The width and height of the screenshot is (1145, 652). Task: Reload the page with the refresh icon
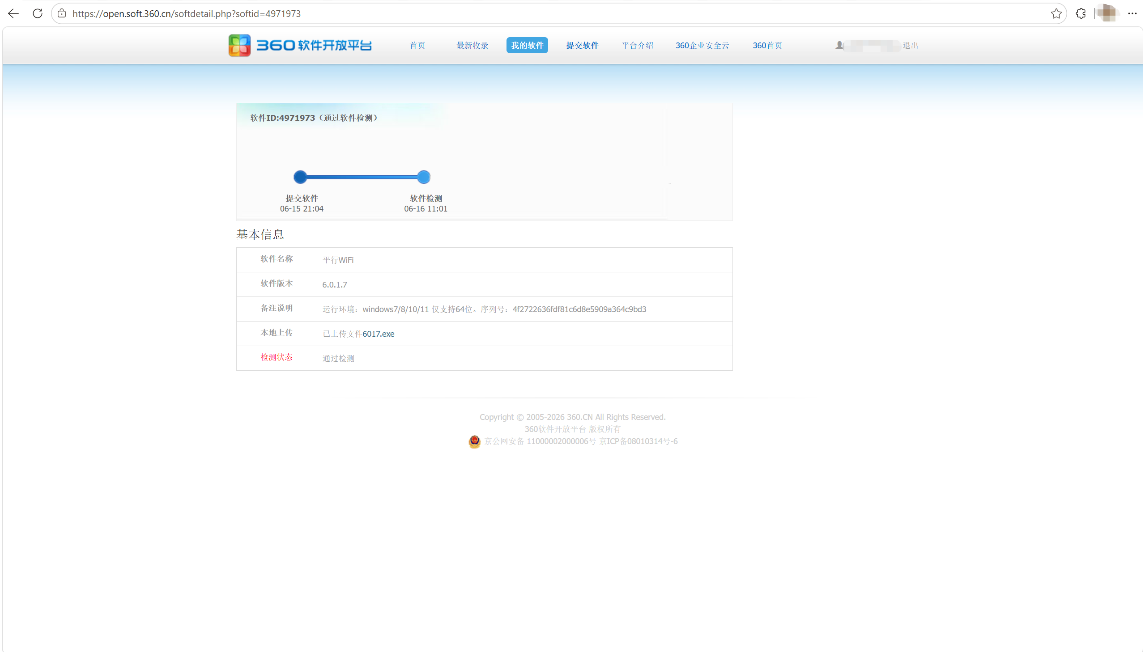(x=38, y=13)
